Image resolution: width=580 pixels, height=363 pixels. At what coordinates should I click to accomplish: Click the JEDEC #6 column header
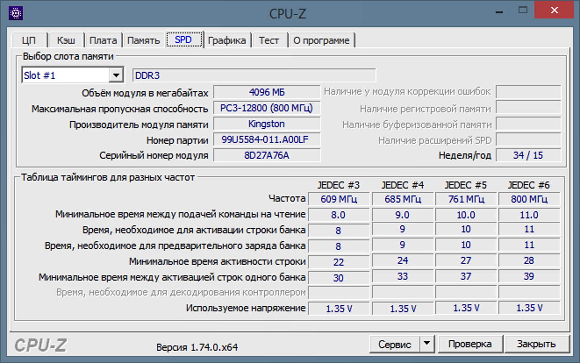click(x=529, y=185)
